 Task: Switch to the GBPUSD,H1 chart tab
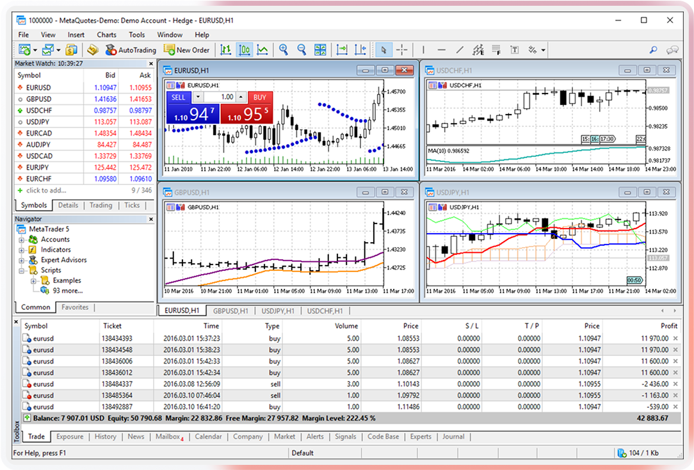(230, 311)
